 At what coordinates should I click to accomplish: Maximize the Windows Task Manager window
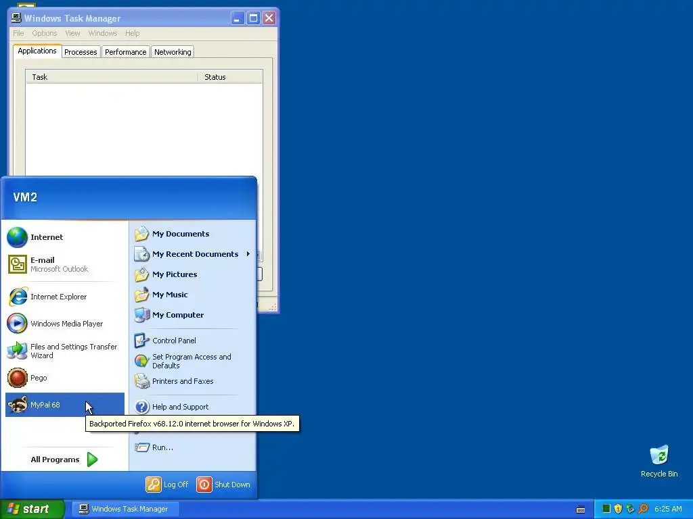253,18
